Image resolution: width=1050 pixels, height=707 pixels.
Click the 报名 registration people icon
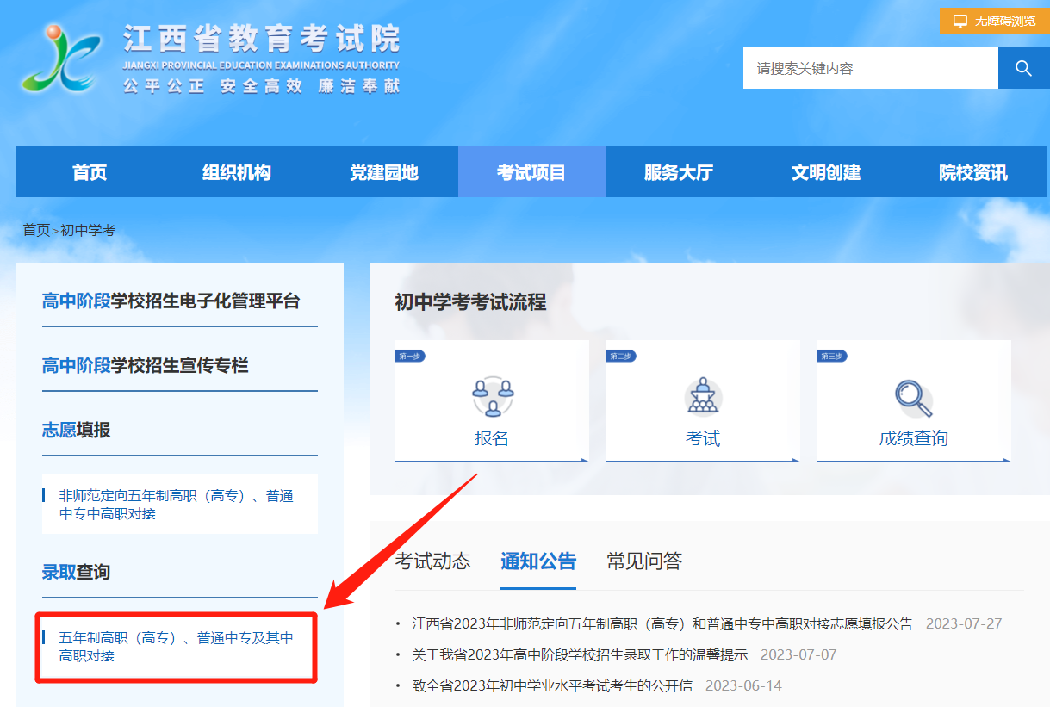coord(492,396)
